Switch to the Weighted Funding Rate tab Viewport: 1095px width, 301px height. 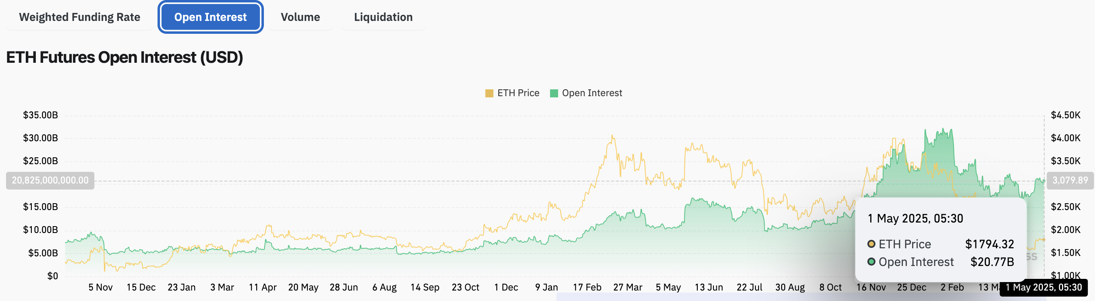pyautogui.click(x=79, y=17)
